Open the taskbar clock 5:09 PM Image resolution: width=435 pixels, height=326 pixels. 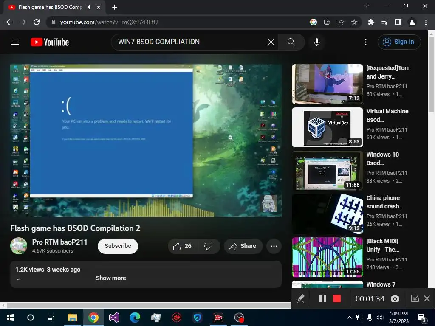398,318
